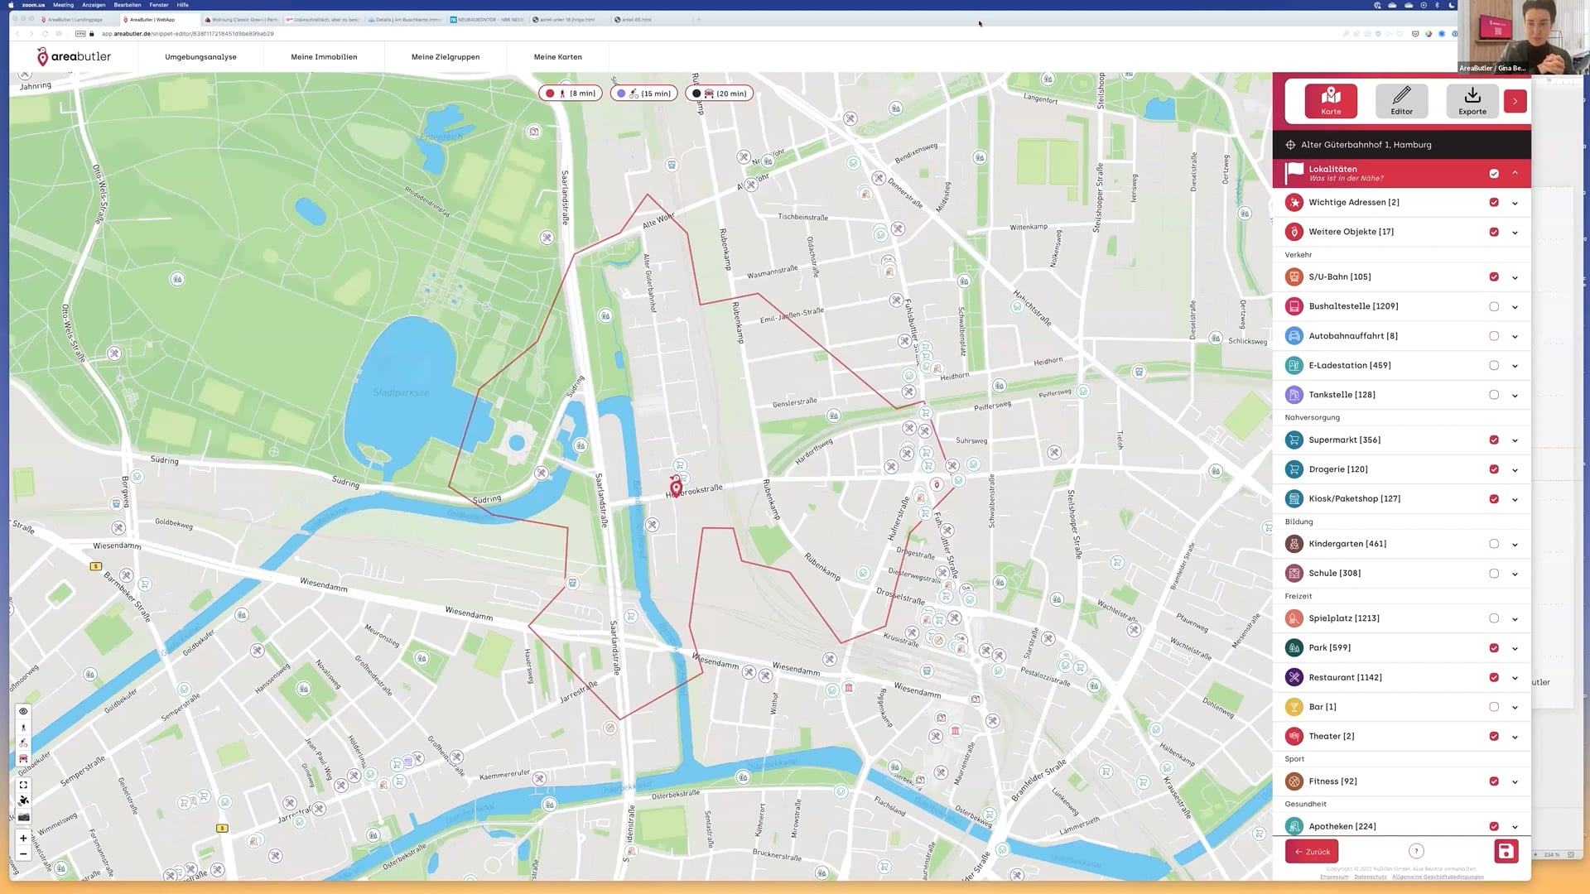Image resolution: width=1590 pixels, height=894 pixels.
Task: Click the E-Ladestation category icon
Action: point(1294,365)
